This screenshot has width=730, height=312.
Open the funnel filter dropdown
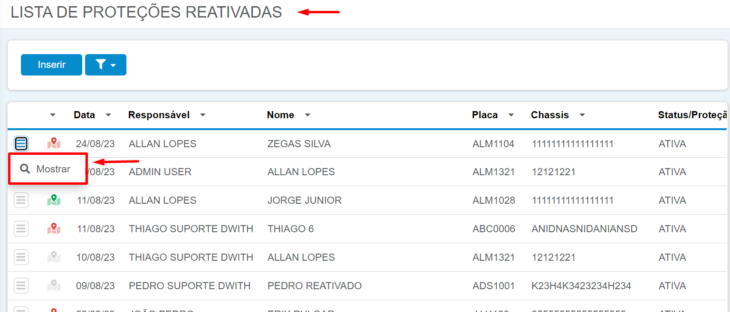tap(106, 65)
